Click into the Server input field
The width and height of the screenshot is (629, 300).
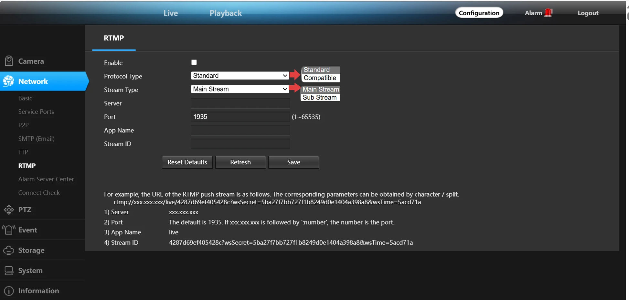[x=240, y=103]
